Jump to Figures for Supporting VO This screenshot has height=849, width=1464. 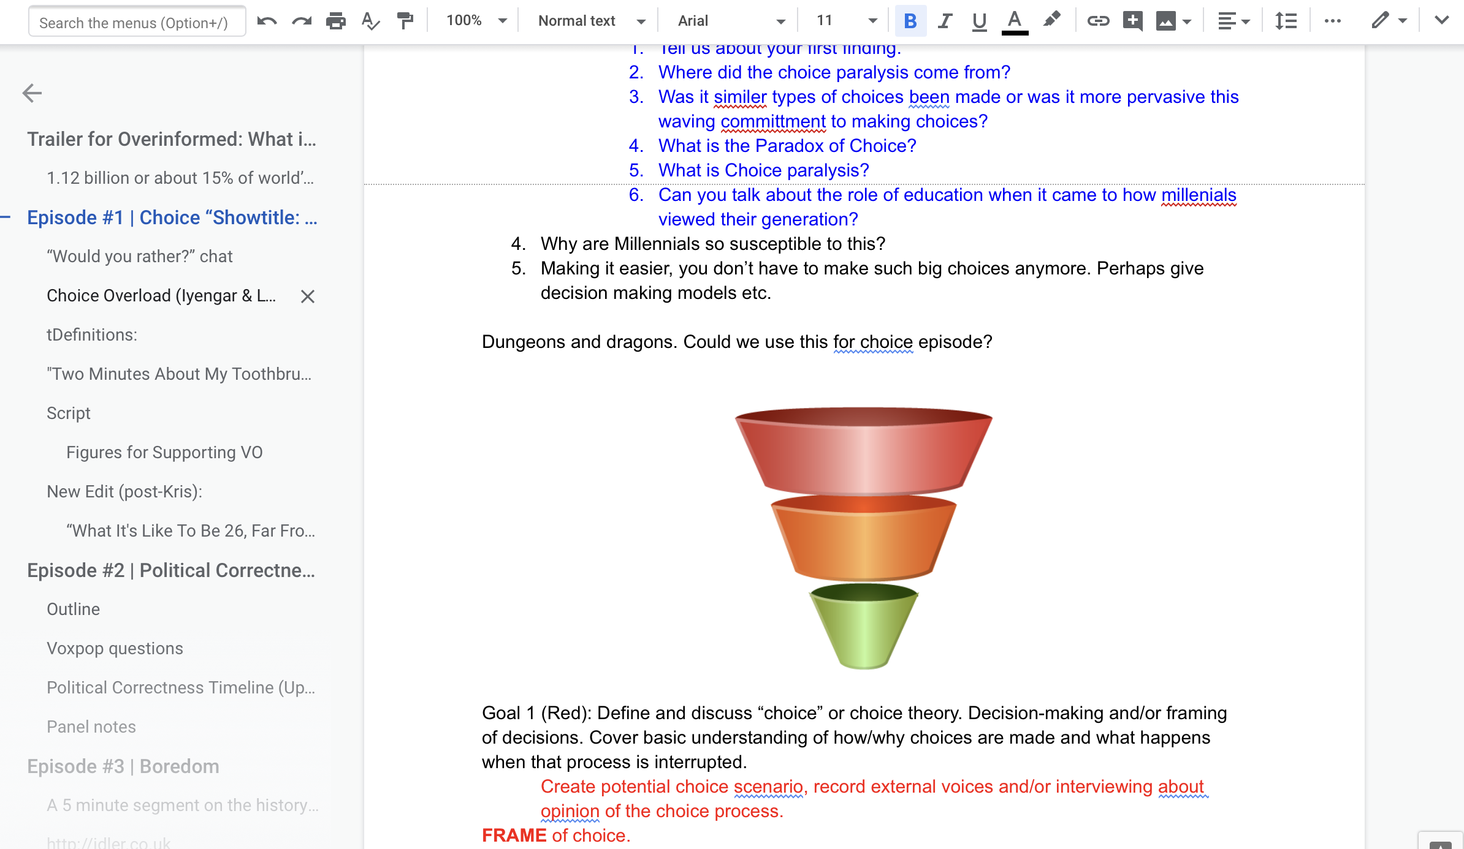[x=164, y=452]
